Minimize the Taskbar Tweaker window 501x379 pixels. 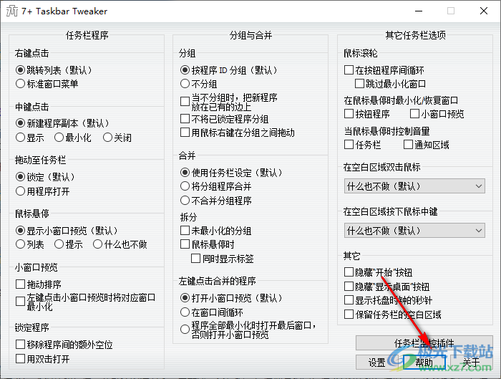(x=419, y=11)
